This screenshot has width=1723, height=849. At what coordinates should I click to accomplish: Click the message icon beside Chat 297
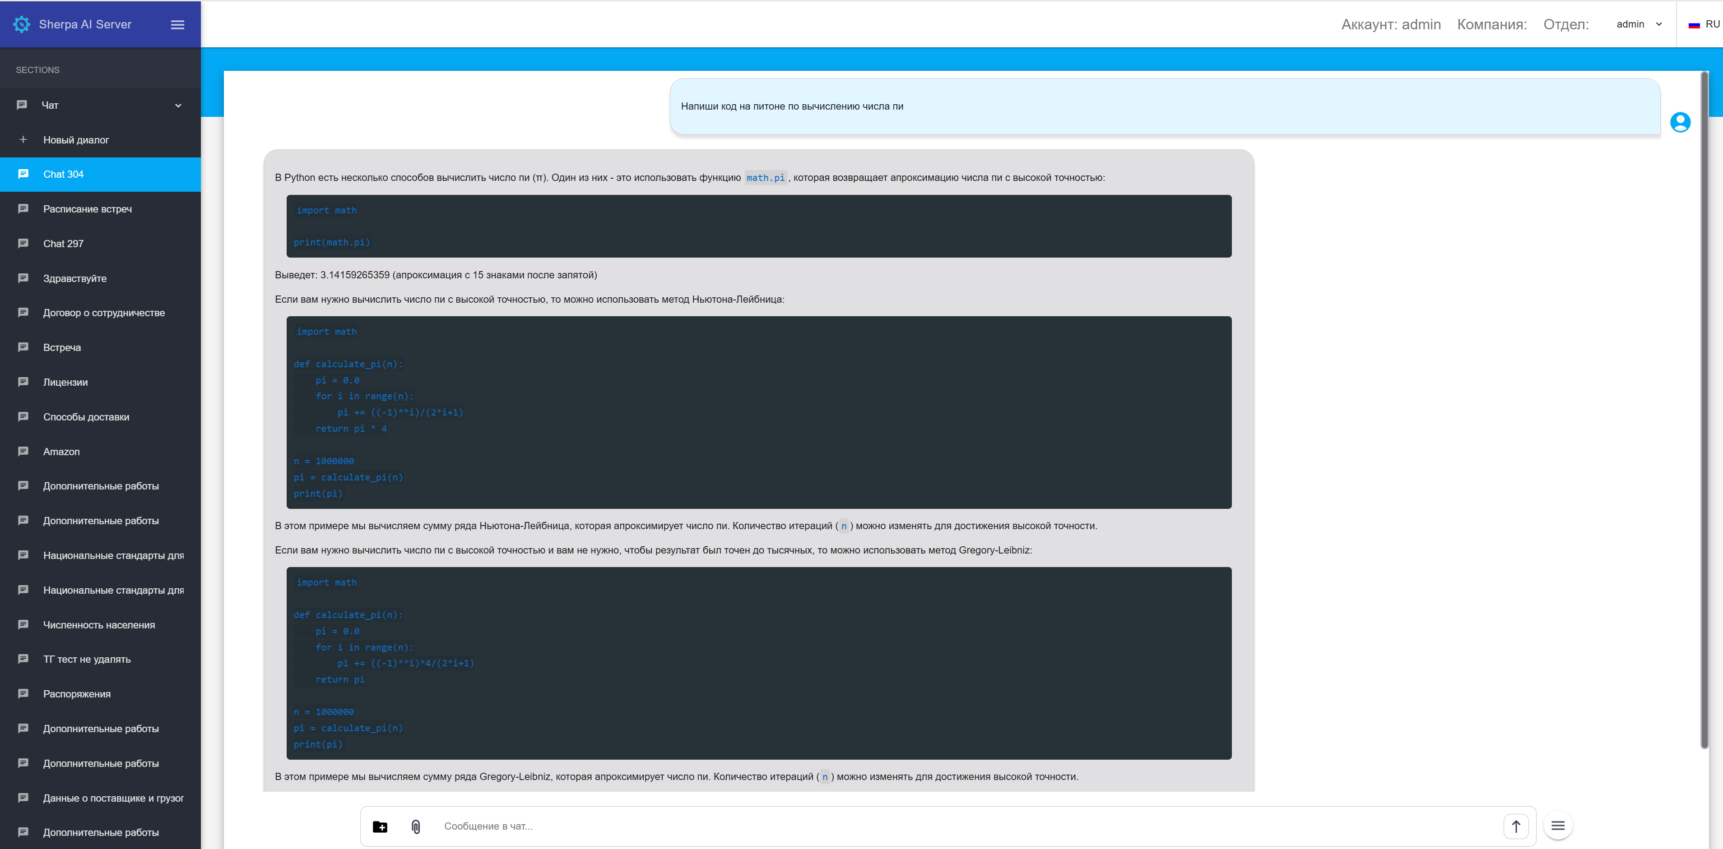[x=23, y=243]
